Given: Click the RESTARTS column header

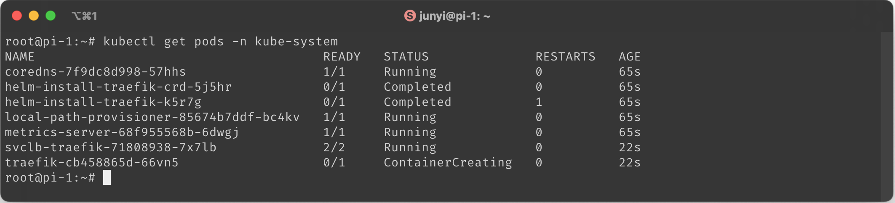Looking at the screenshot, I should pyautogui.click(x=565, y=56).
